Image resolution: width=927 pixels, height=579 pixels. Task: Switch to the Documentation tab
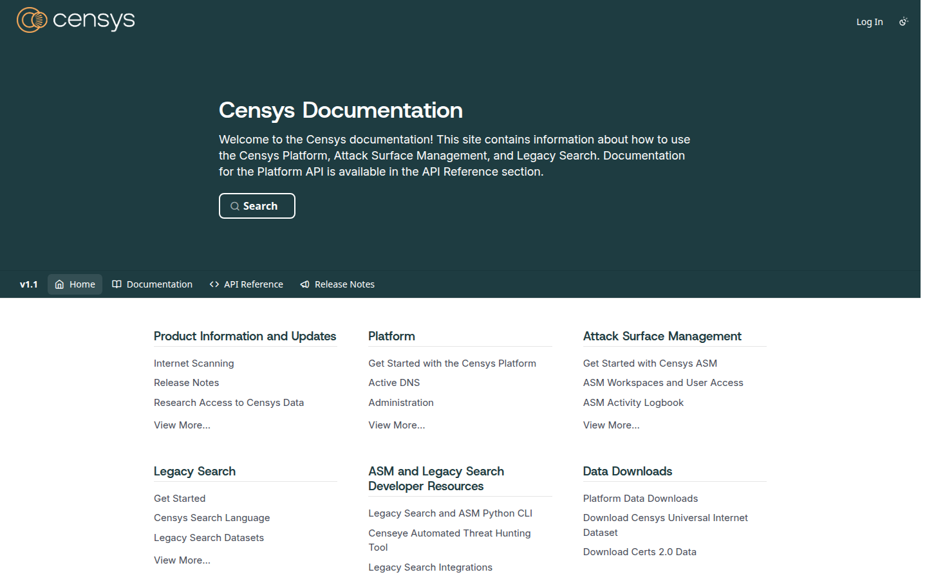click(153, 284)
